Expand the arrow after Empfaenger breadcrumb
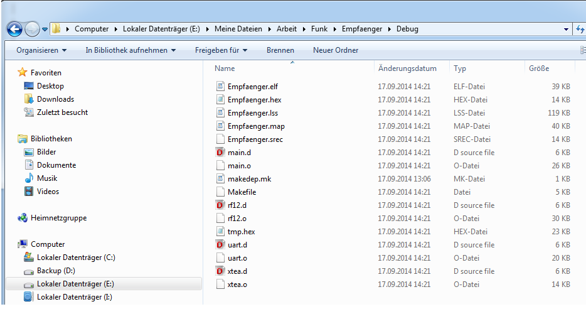The height and width of the screenshot is (309, 586). pyautogui.click(x=390, y=29)
